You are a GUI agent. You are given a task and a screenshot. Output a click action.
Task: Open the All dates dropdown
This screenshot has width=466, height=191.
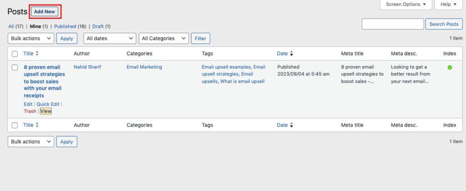110,38
